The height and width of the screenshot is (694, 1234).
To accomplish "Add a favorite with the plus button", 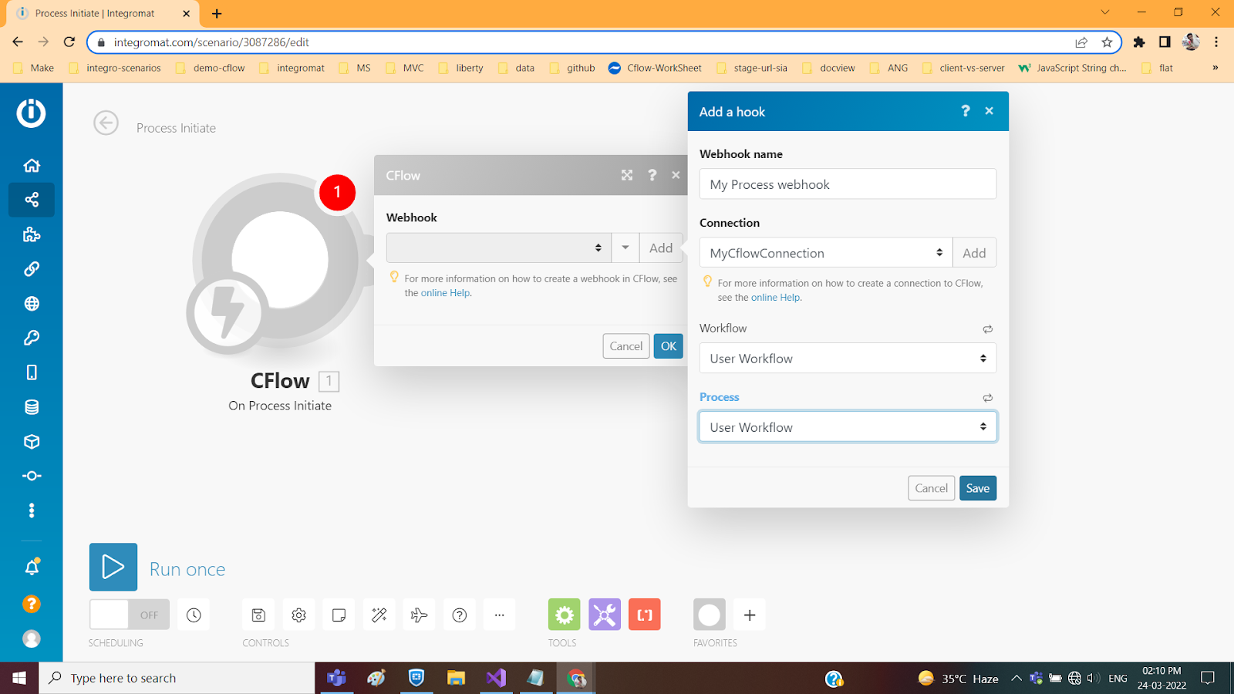I will (x=750, y=615).
